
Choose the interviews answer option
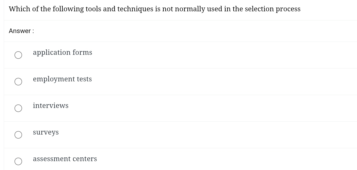tap(18, 108)
